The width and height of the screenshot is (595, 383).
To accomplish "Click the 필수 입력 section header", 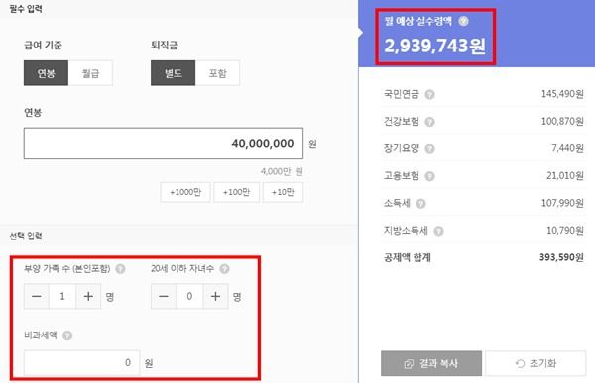I will [x=26, y=9].
